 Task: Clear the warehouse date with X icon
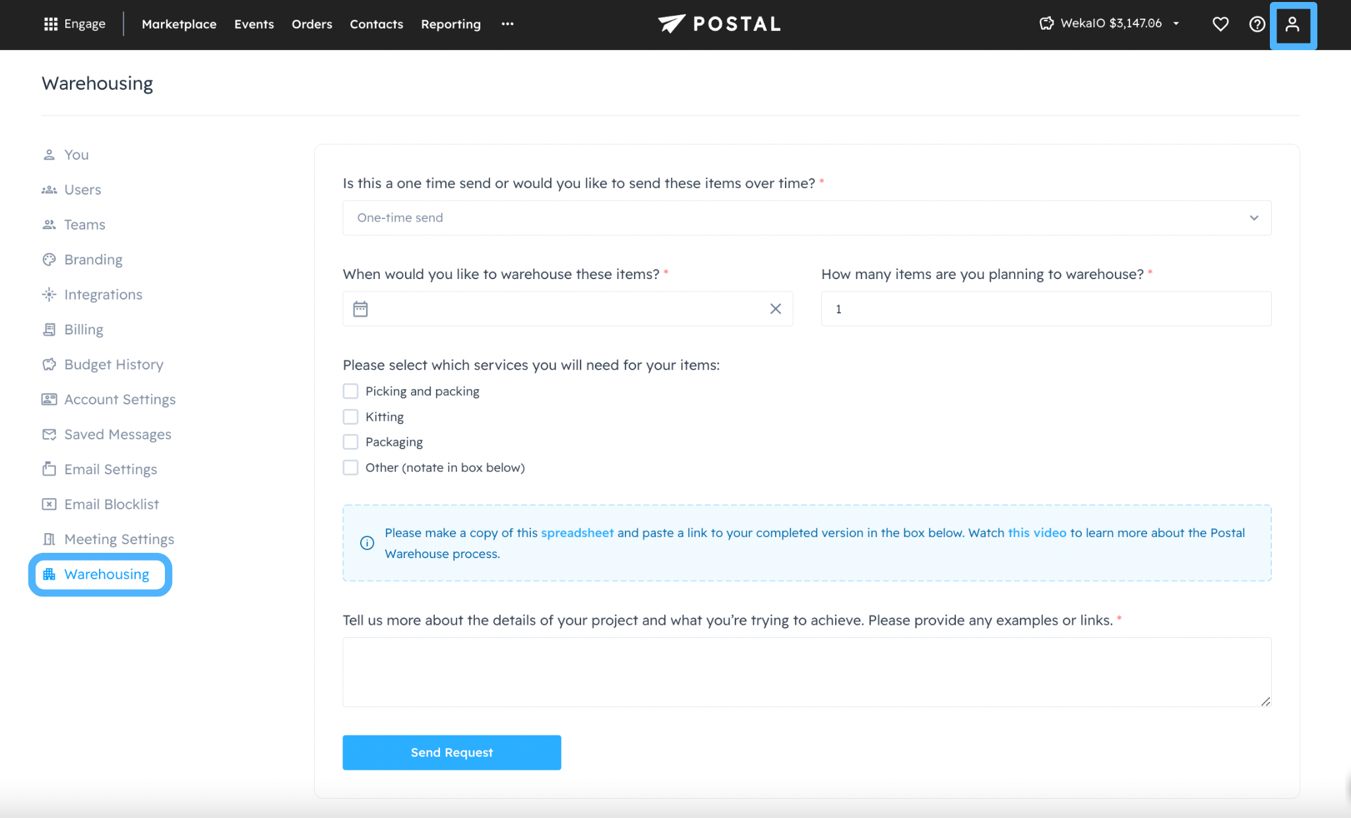[775, 309]
